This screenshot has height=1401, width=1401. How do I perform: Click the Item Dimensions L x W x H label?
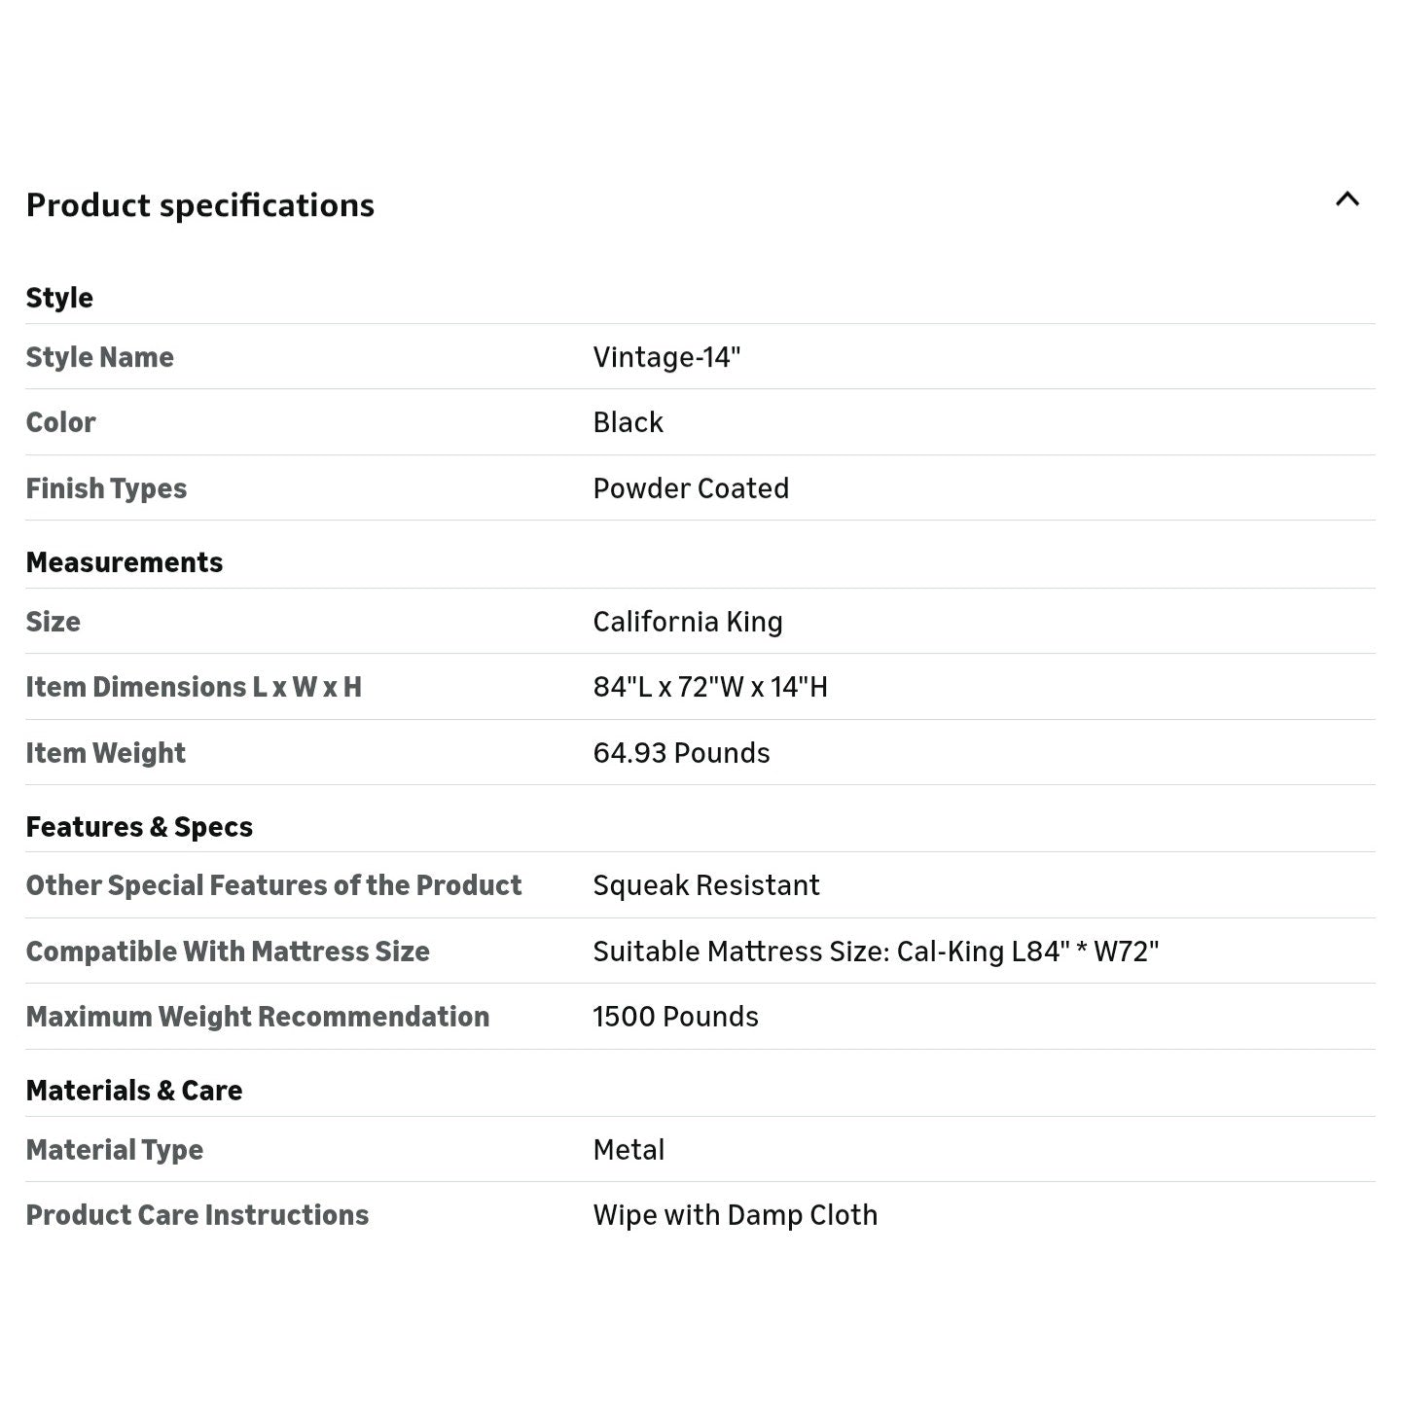pos(194,687)
